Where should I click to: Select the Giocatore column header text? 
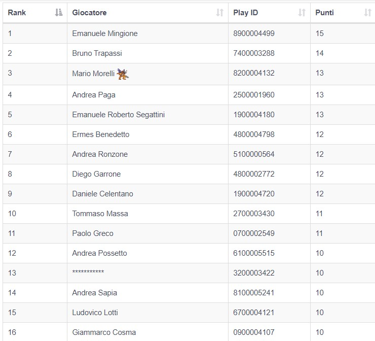point(90,13)
